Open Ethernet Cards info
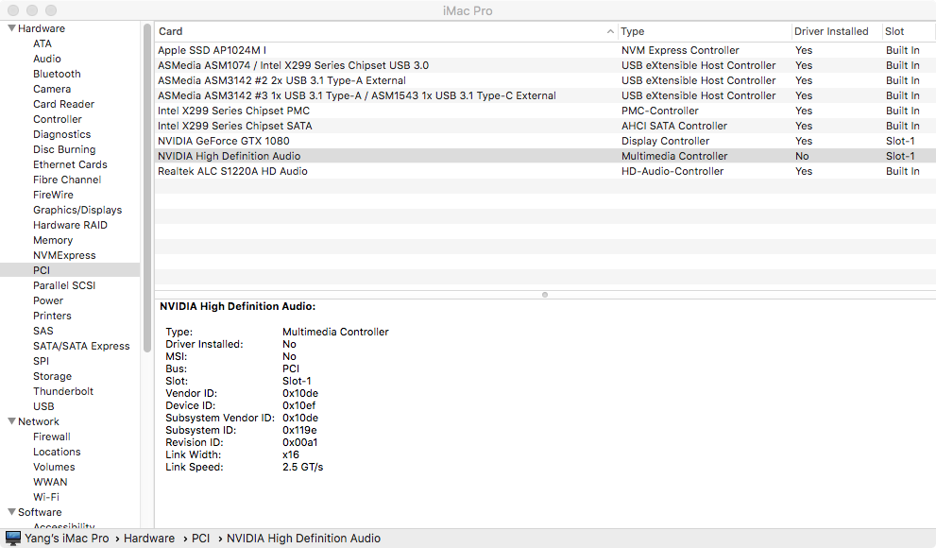The width and height of the screenshot is (936, 548). [71, 164]
